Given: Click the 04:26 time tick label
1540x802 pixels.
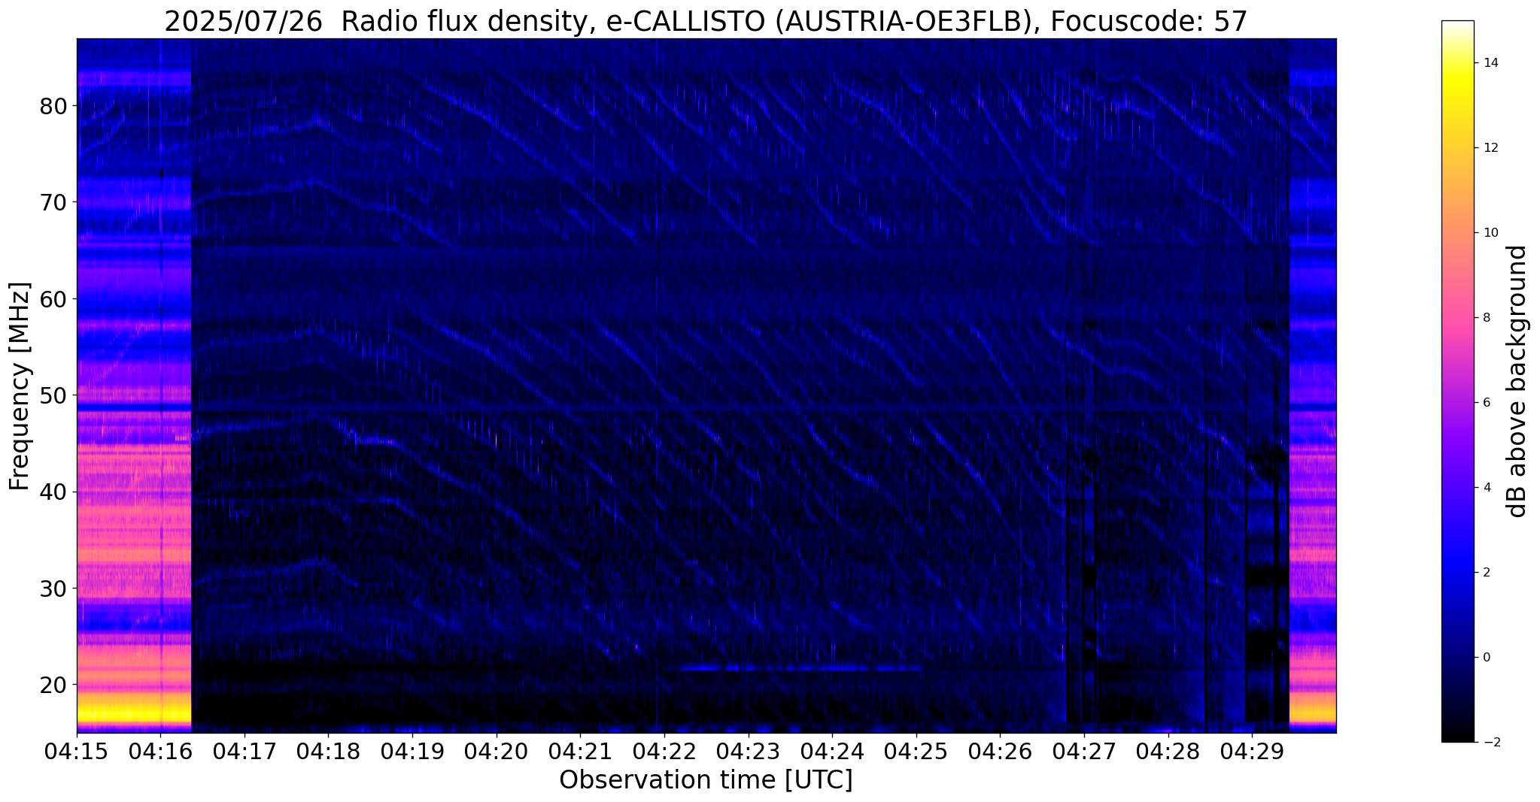Looking at the screenshot, I should [x=1000, y=752].
